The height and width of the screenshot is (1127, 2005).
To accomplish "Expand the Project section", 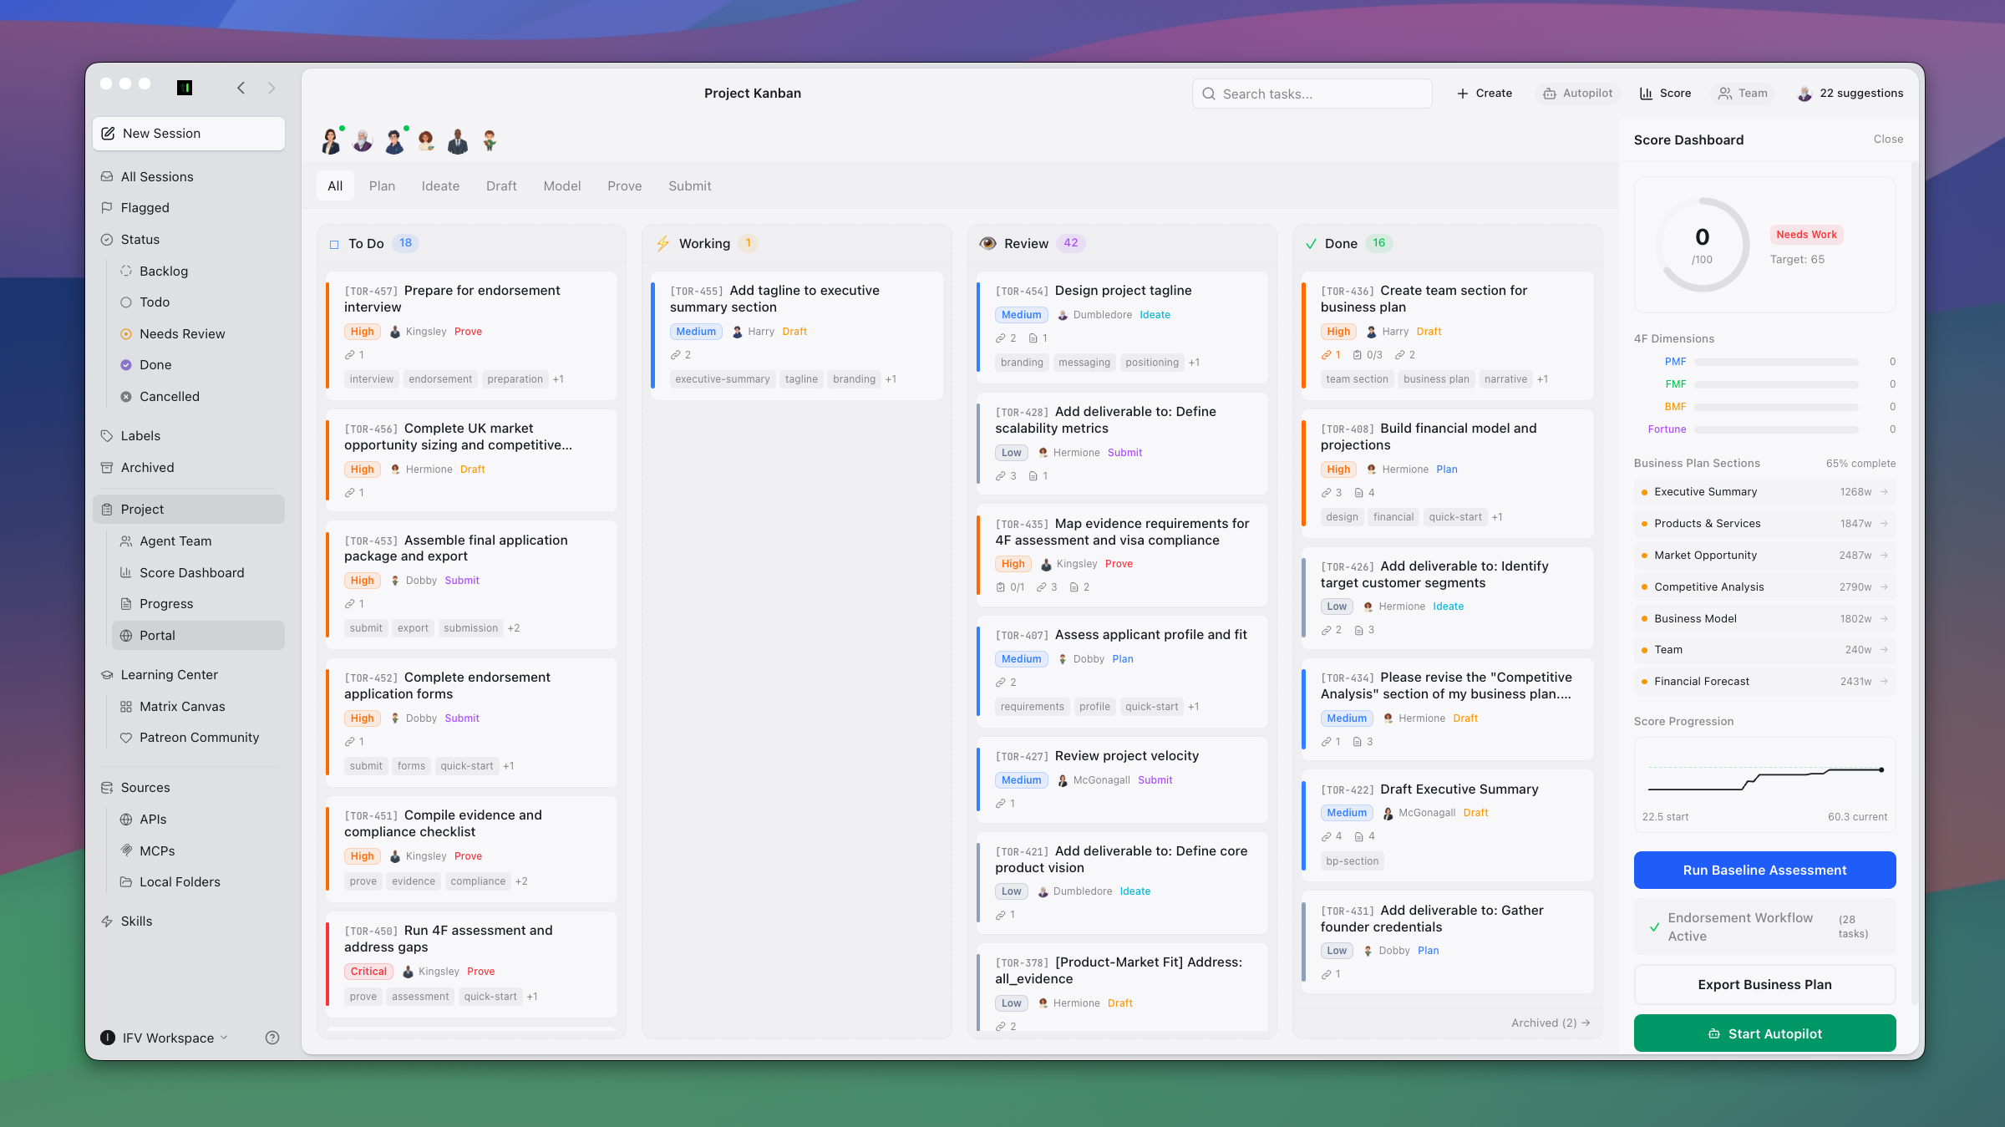I will tap(189, 510).
